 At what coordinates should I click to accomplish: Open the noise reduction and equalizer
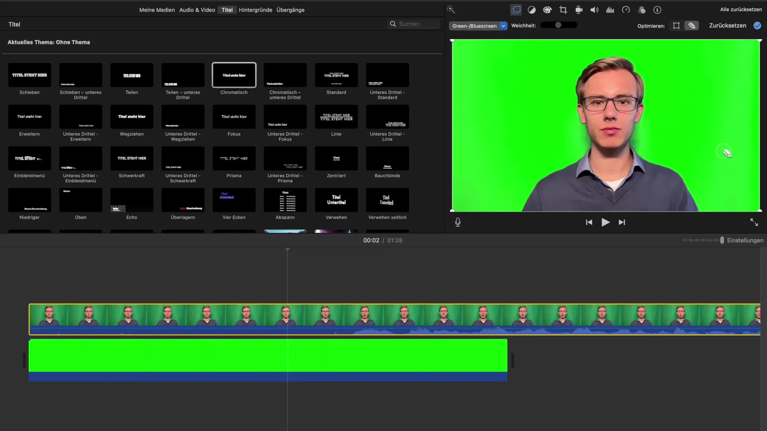coord(610,10)
